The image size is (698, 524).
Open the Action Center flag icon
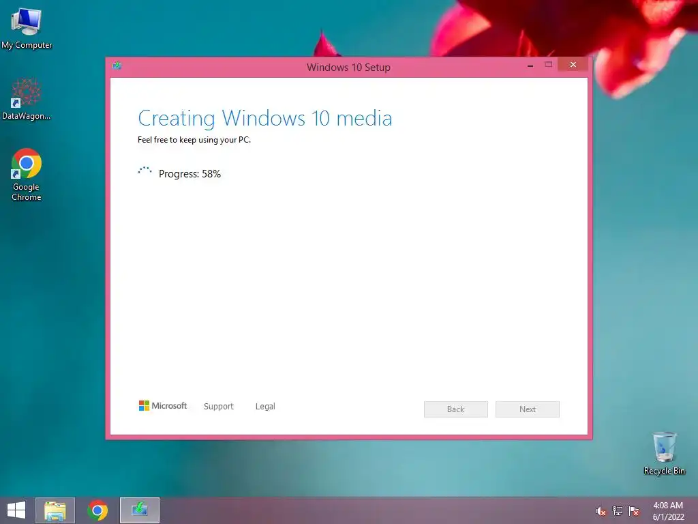click(634, 511)
